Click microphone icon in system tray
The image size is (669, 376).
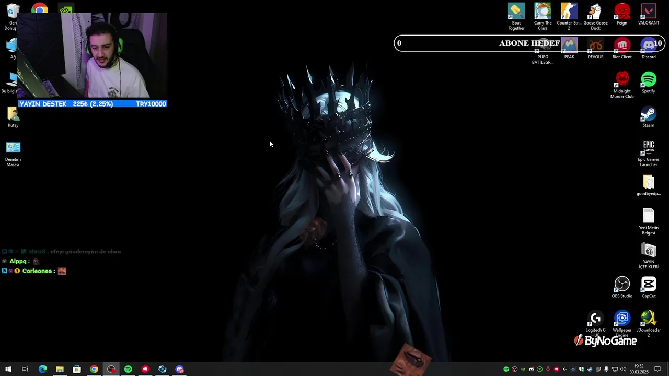(606, 369)
